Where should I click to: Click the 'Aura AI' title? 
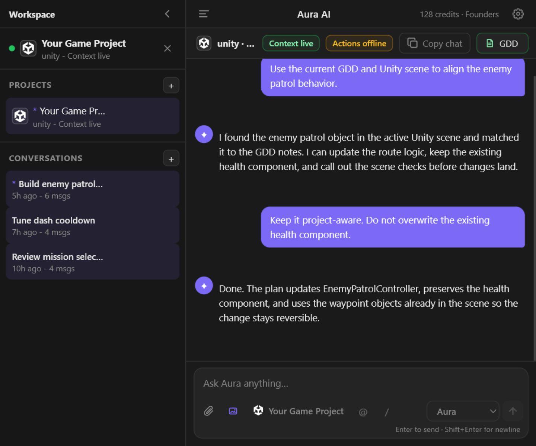coord(314,14)
